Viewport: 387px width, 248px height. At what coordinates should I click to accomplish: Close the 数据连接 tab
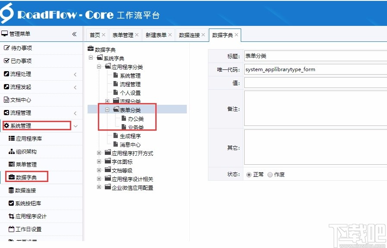pyautogui.click(x=203, y=35)
